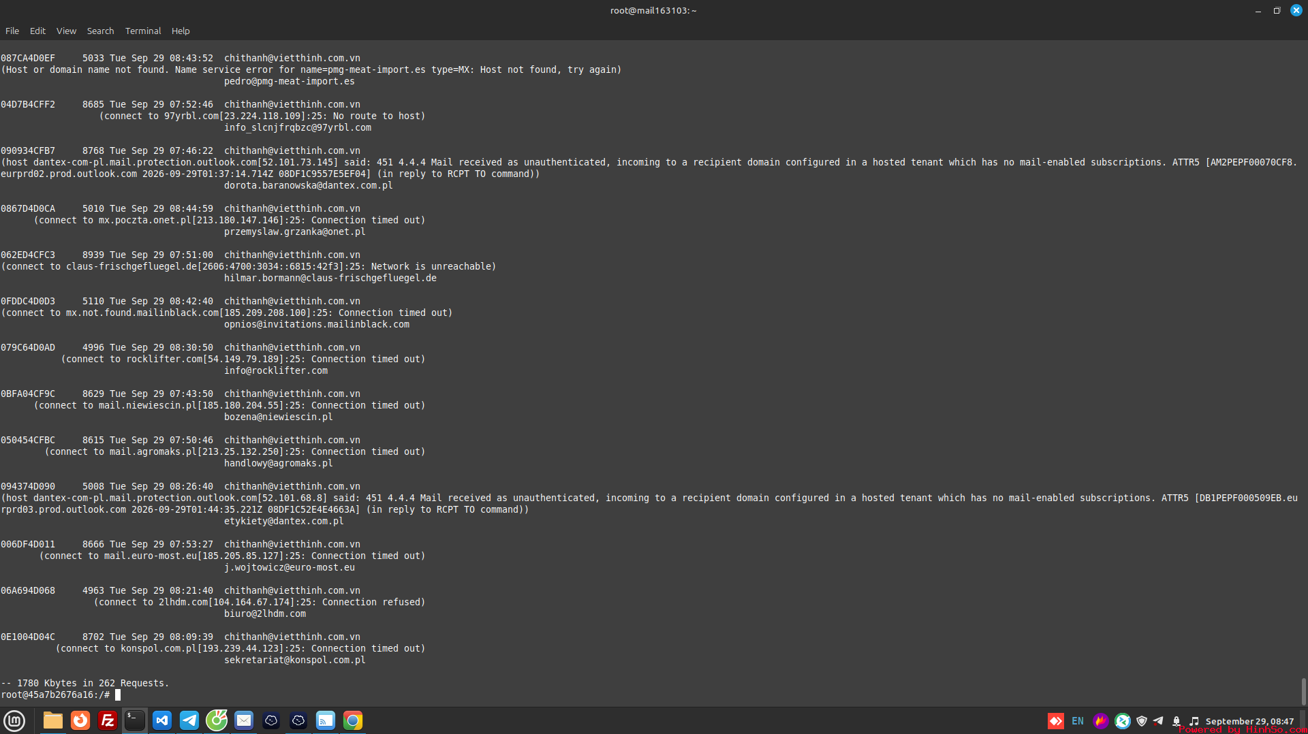
Task: Click the Terminal taskbar icon
Action: pos(135,720)
